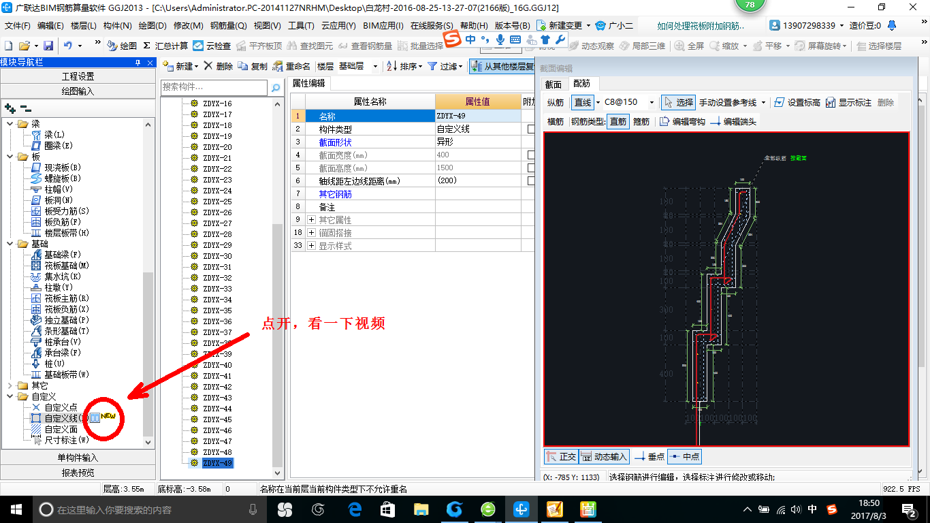Toggle 正交 orthogonal mode
This screenshot has width=930, height=523.
pyautogui.click(x=561, y=457)
